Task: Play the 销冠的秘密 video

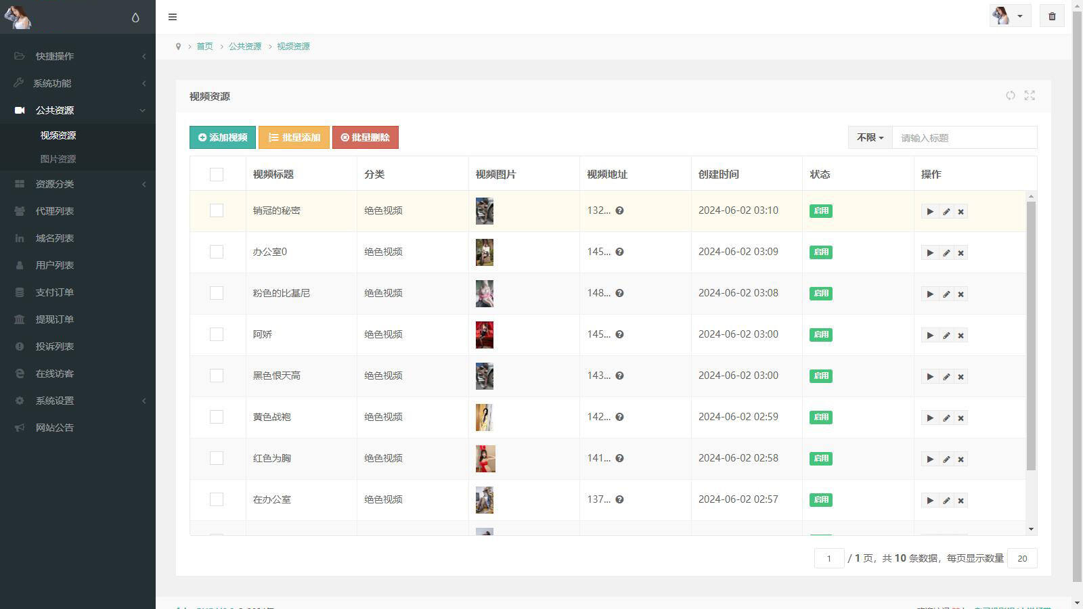Action: coord(930,212)
